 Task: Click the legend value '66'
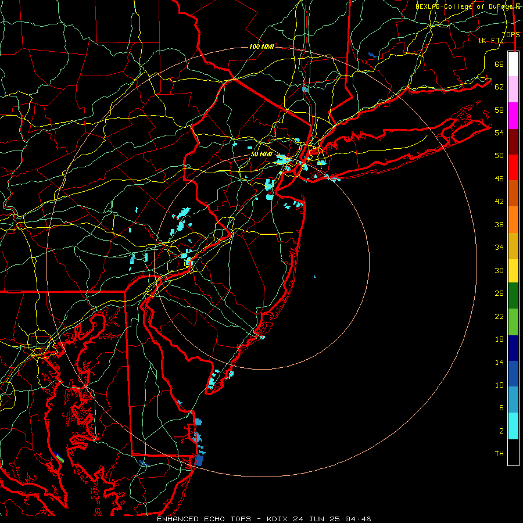[499, 64]
